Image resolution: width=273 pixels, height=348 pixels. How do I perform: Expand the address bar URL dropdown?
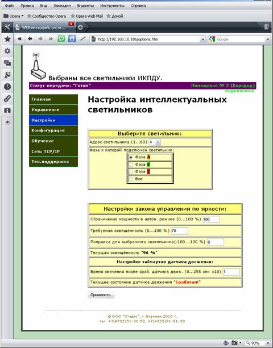click(x=202, y=39)
